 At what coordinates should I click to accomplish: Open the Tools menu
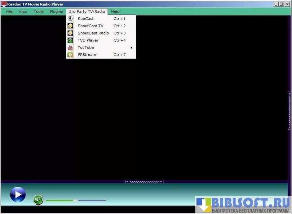[x=39, y=12]
